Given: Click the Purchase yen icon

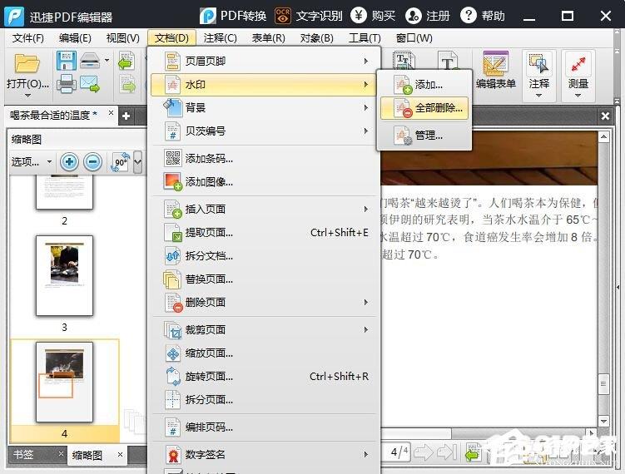Looking at the screenshot, I should [359, 16].
